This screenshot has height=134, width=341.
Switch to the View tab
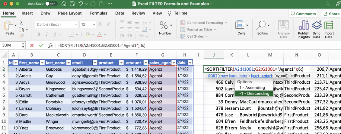157,13
